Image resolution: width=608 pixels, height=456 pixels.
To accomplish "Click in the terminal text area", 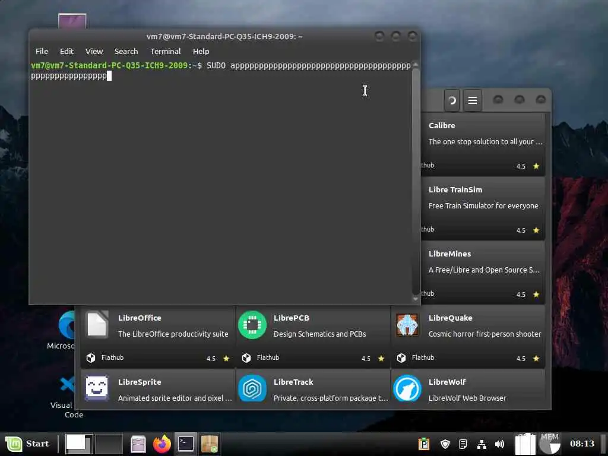I will 221,182.
